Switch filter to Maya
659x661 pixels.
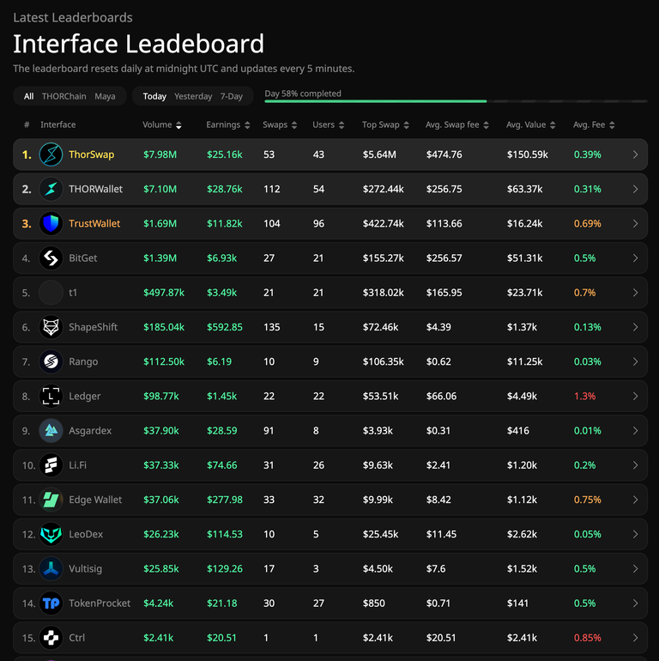tap(105, 96)
